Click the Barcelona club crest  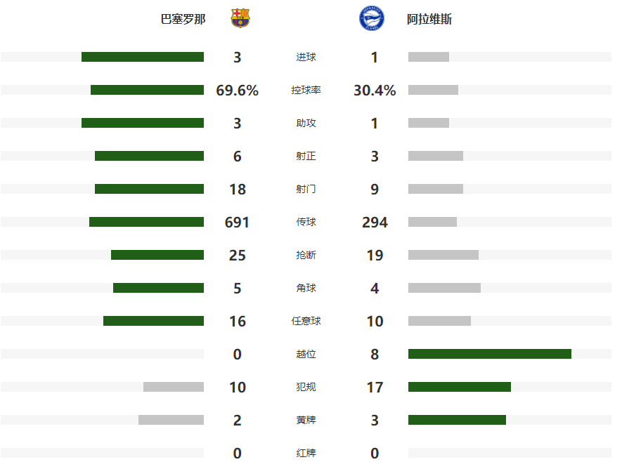[240, 18]
